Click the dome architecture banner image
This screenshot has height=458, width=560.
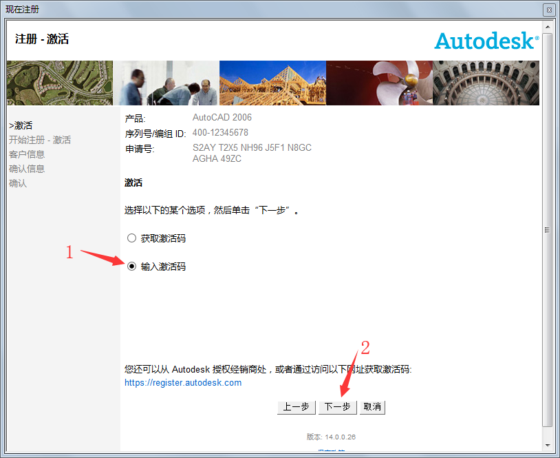click(x=486, y=83)
